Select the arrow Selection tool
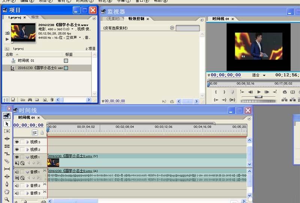 7,124
